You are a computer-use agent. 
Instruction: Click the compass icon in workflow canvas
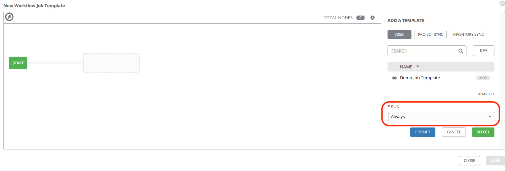coord(9,17)
